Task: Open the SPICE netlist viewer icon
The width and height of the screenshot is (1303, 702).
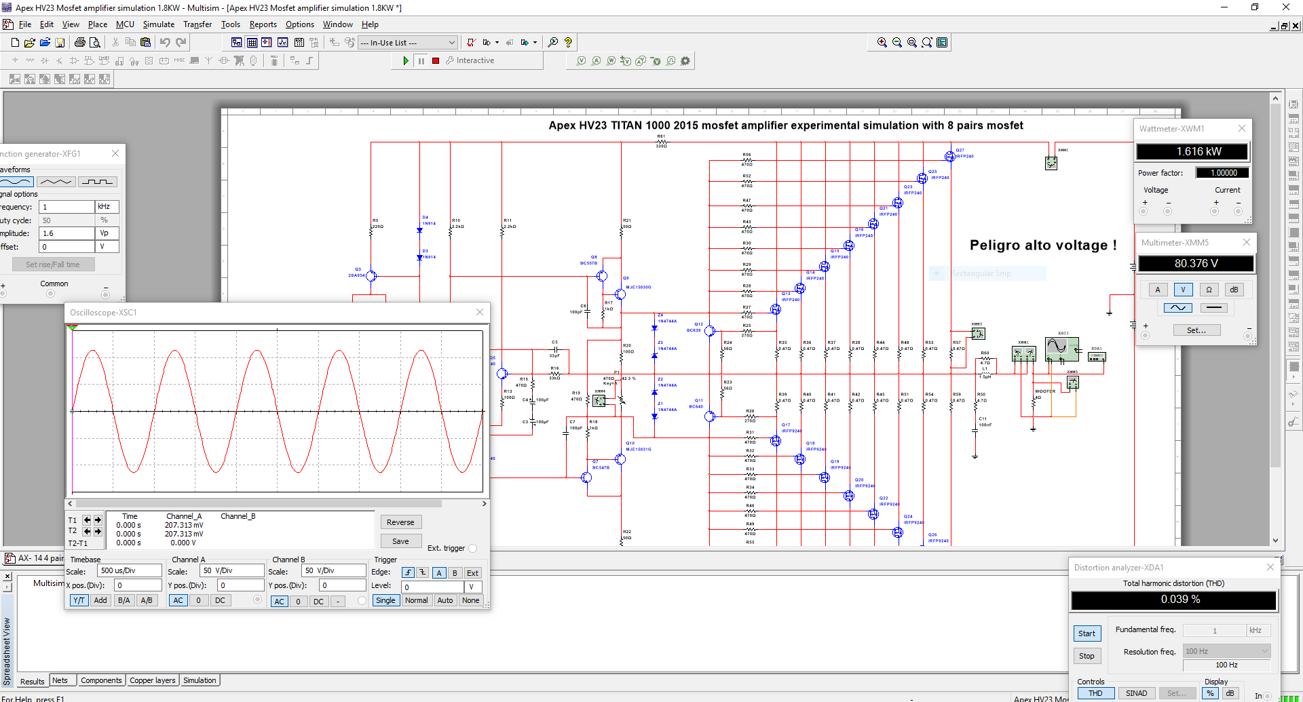Action: click(267, 42)
